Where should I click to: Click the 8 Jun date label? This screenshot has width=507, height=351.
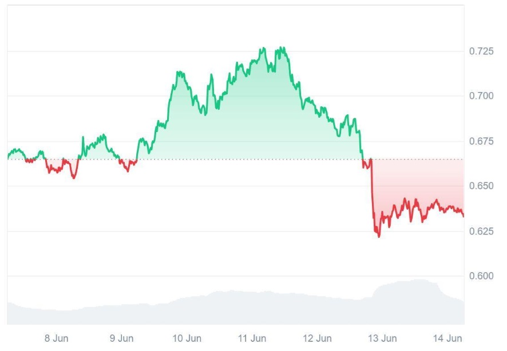click(x=56, y=338)
